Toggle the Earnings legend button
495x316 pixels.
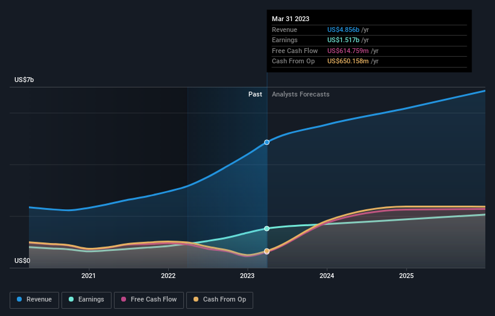click(x=86, y=300)
